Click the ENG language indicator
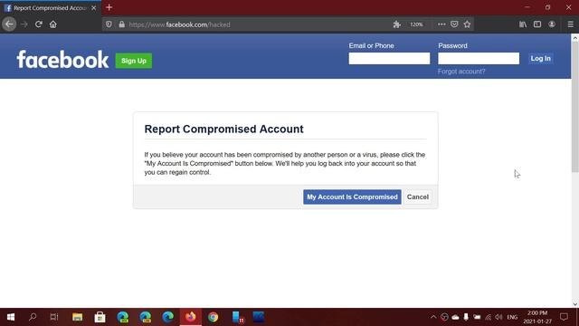 coord(512,317)
